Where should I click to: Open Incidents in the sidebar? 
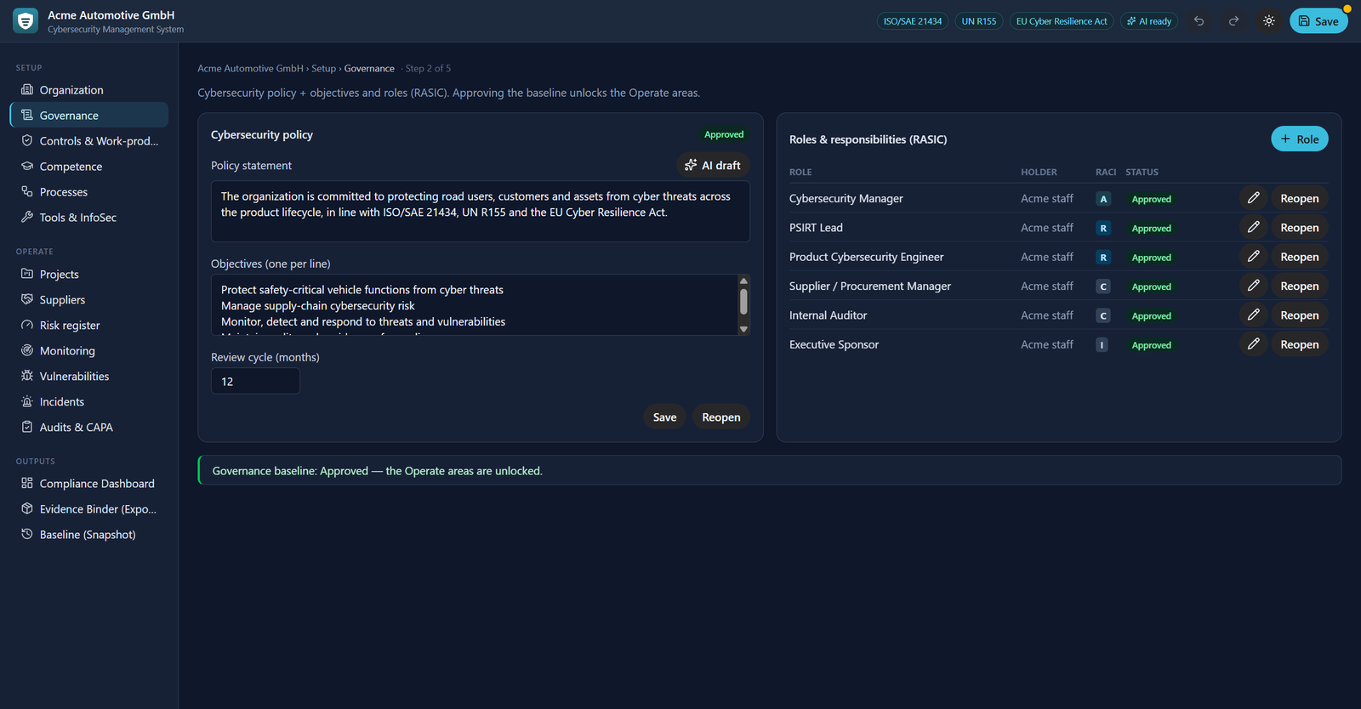click(x=89, y=402)
